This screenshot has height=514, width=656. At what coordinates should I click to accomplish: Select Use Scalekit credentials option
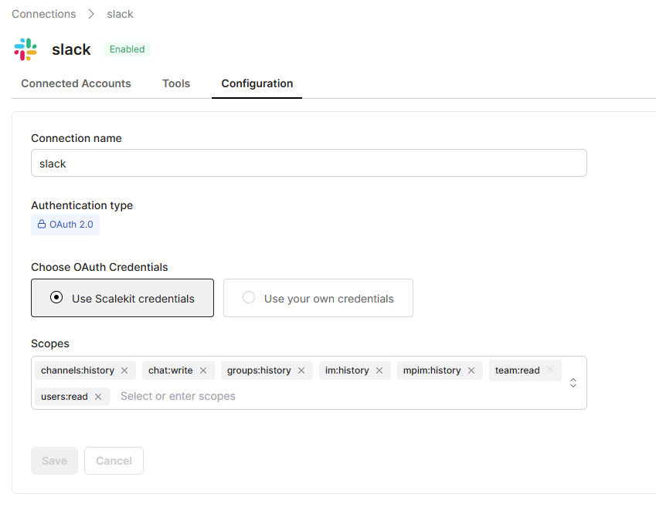pyautogui.click(x=122, y=298)
